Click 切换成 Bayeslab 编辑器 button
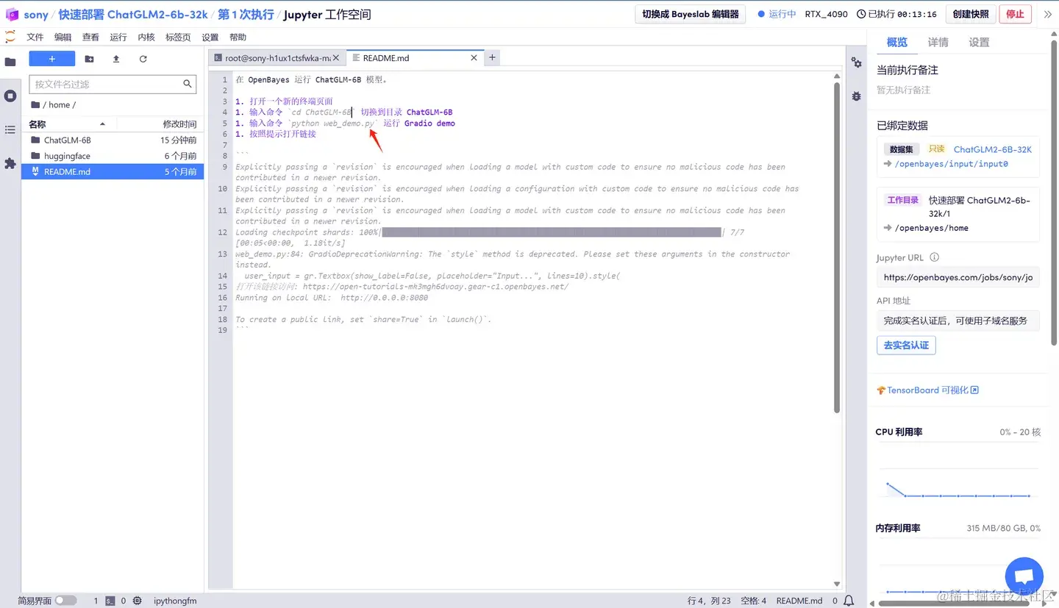Screen dimensions: 1059x608 (690, 14)
